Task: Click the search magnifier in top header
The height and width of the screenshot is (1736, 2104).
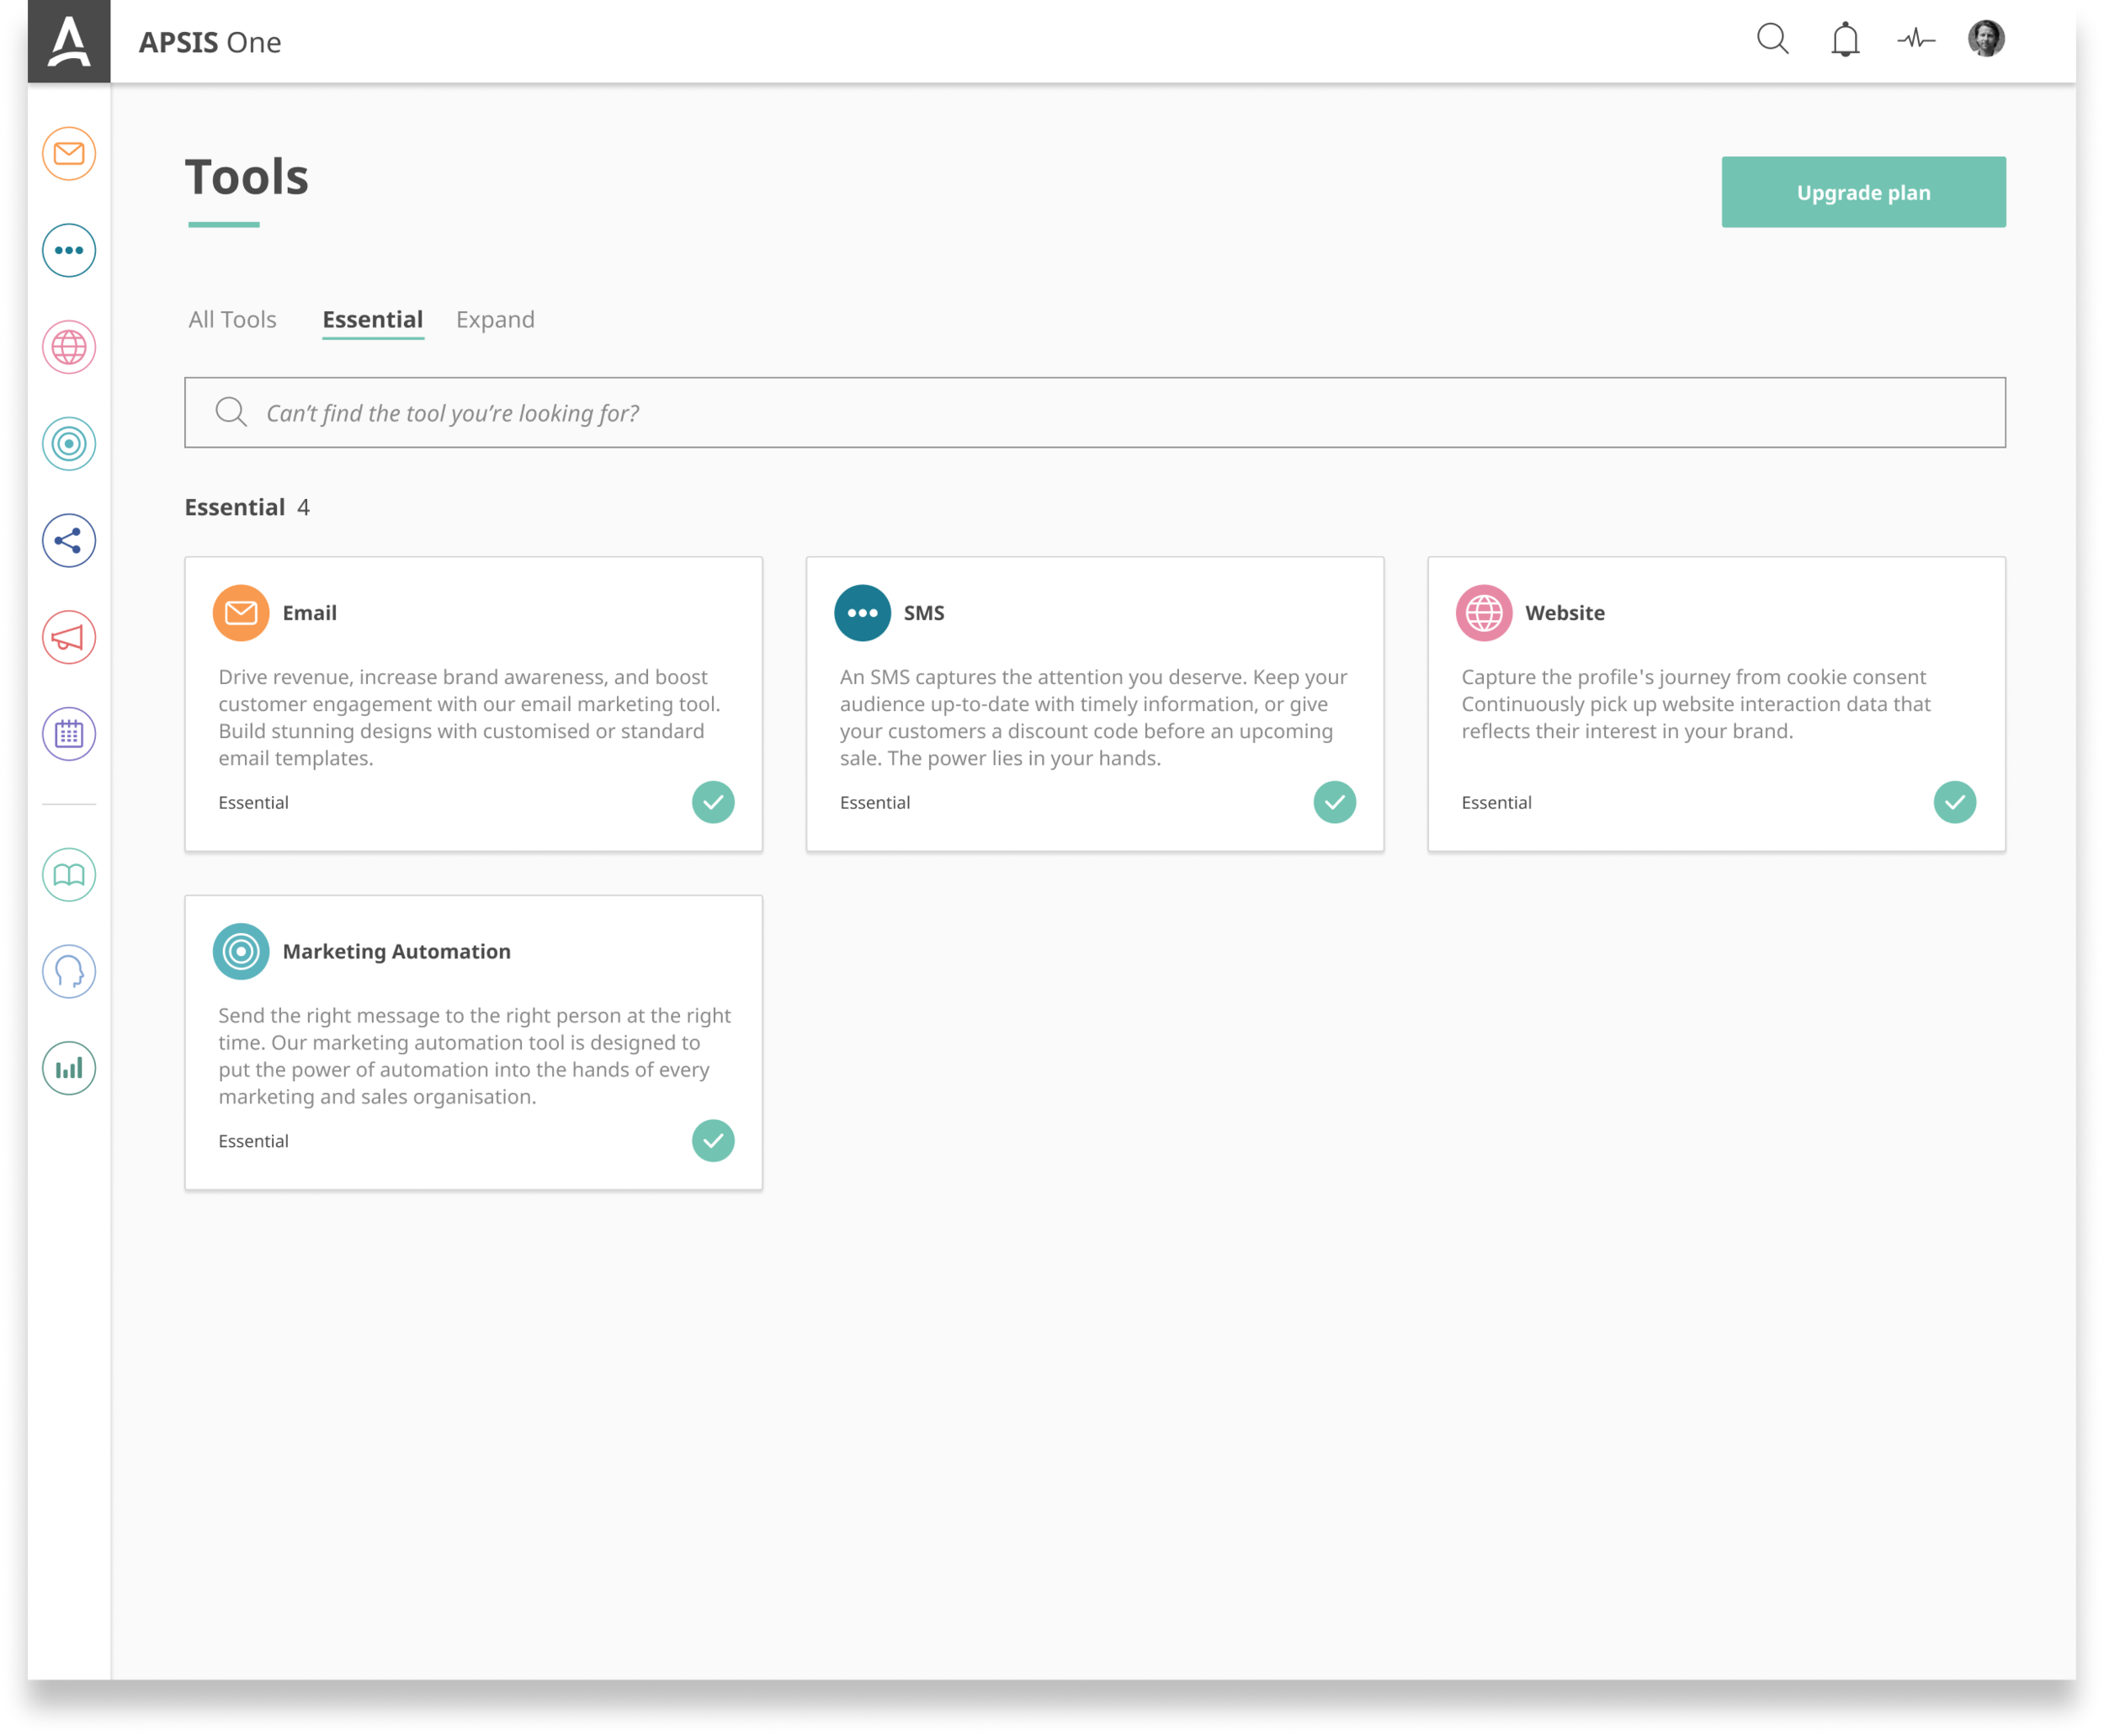Action: [1772, 39]
